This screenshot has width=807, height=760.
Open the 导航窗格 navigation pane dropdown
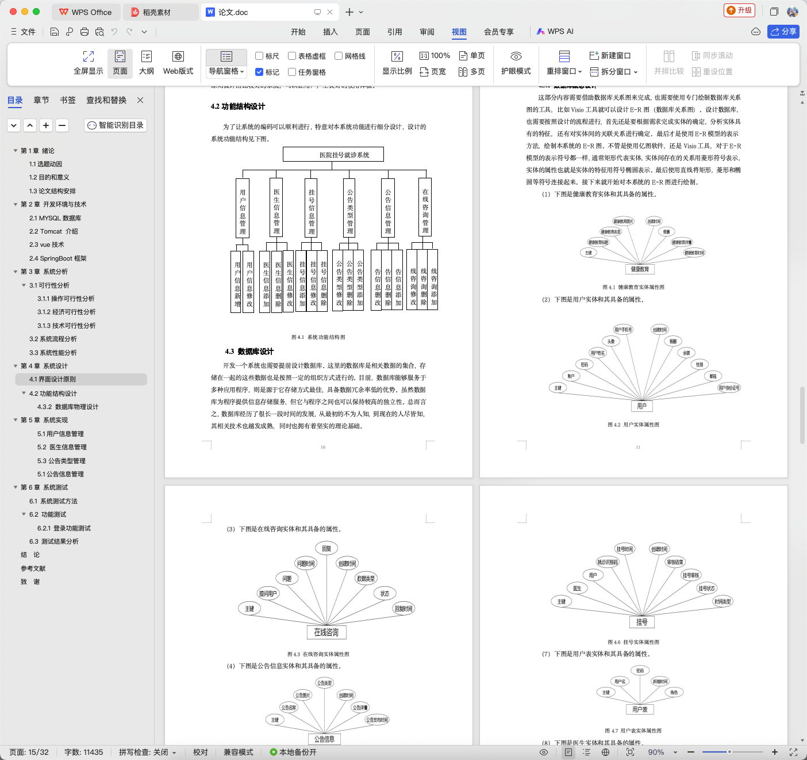tap(226, 71)
